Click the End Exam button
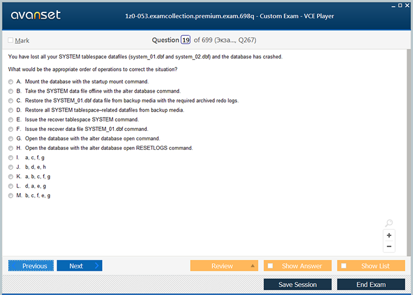This screenshot has height=295, width=413. coord(371,284)
